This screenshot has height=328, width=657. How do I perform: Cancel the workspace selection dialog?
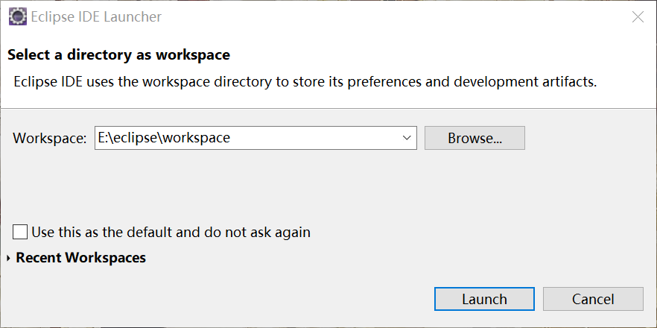593,299
